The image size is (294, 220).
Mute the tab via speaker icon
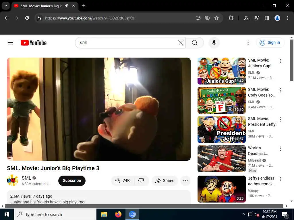tap(67, 6)
